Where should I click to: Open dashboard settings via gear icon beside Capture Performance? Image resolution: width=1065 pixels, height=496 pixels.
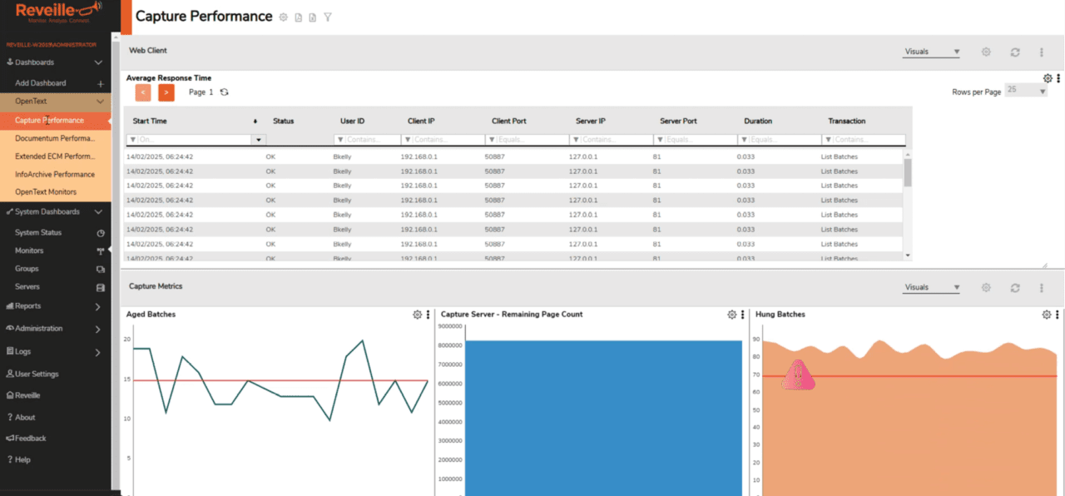[x=281, y=17]
